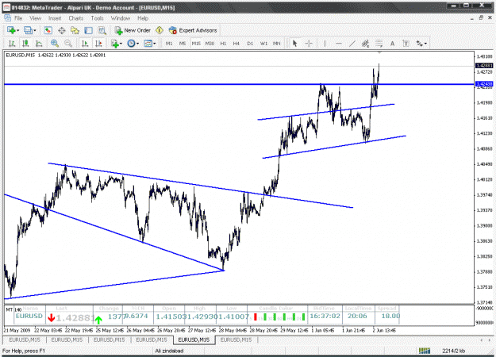Click the New Order button
496x357 pixels.
click(133, 30)
